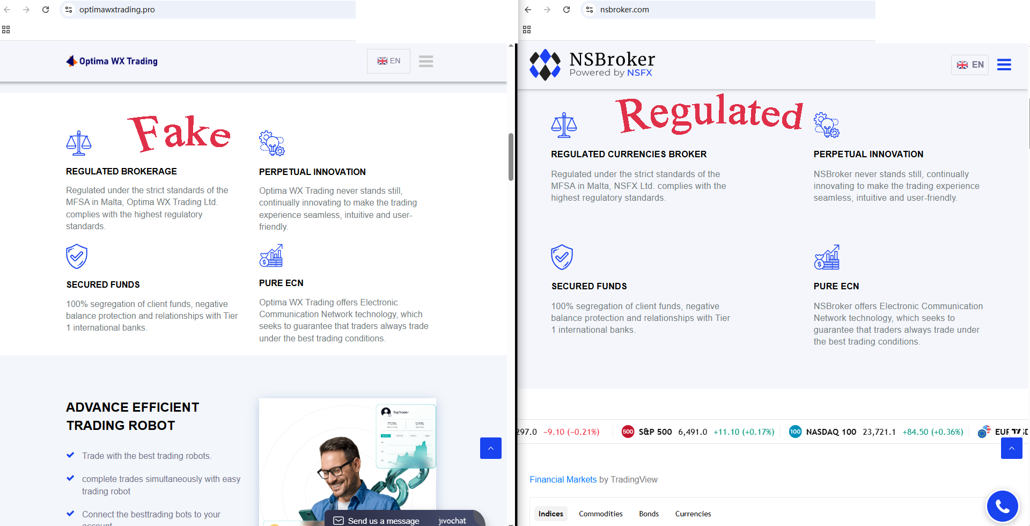Open the hamburger menu on Optima site
Viewport: 1030px width, 526px height.
(426, 61)
